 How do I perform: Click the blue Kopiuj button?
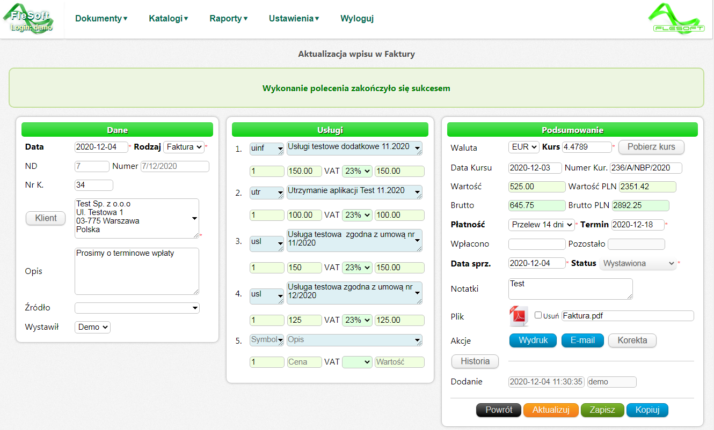[647, 410]
